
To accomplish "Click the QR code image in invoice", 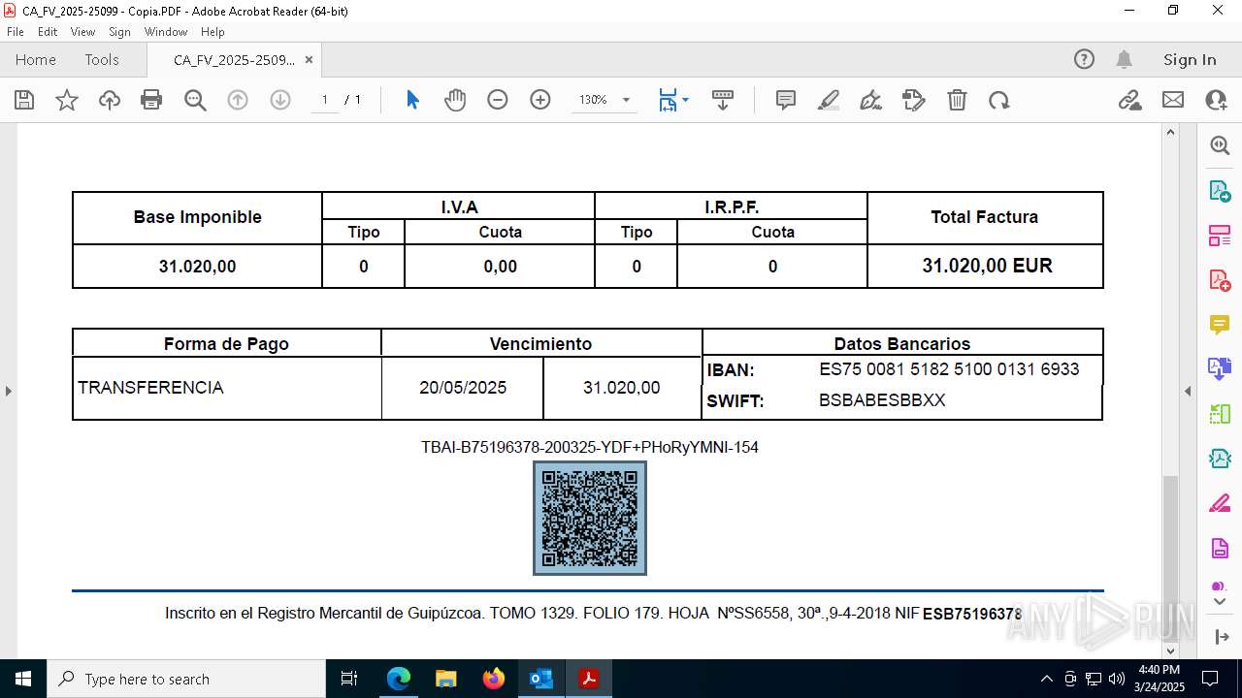I will (590, 518).
